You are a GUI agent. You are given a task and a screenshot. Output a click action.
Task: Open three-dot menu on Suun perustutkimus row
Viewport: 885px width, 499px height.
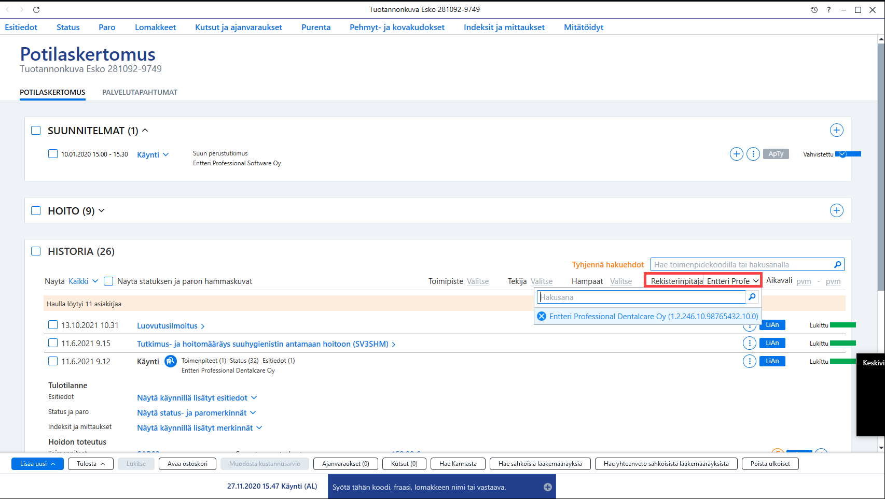(753, 154)
